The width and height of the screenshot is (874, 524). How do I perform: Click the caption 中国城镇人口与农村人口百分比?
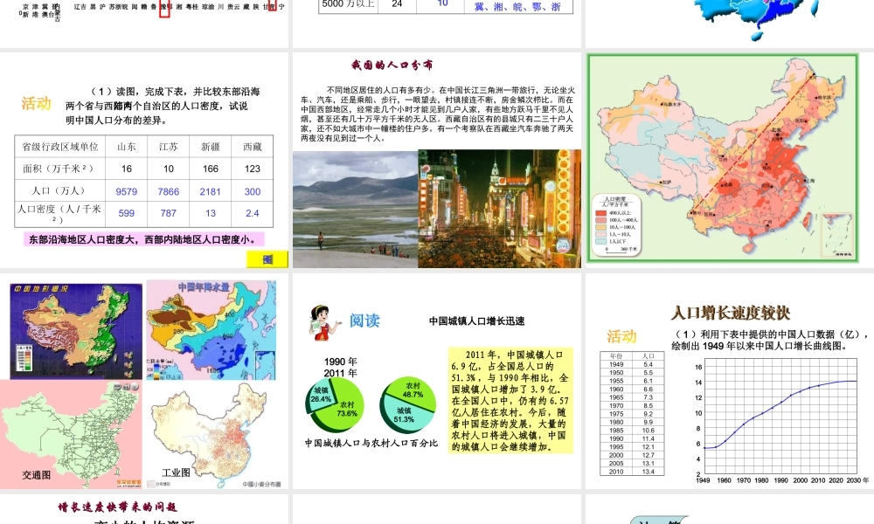point(371,444)
